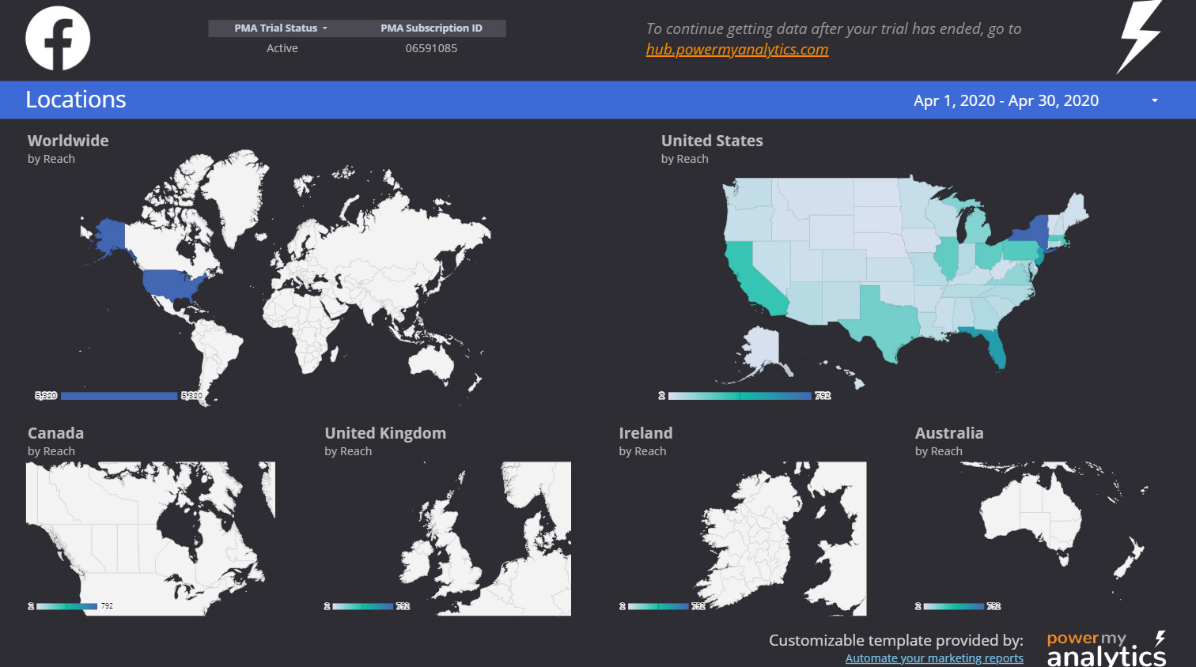
Task: Click the PMA Subscription ID column header
Action: [x=431, y=28]
